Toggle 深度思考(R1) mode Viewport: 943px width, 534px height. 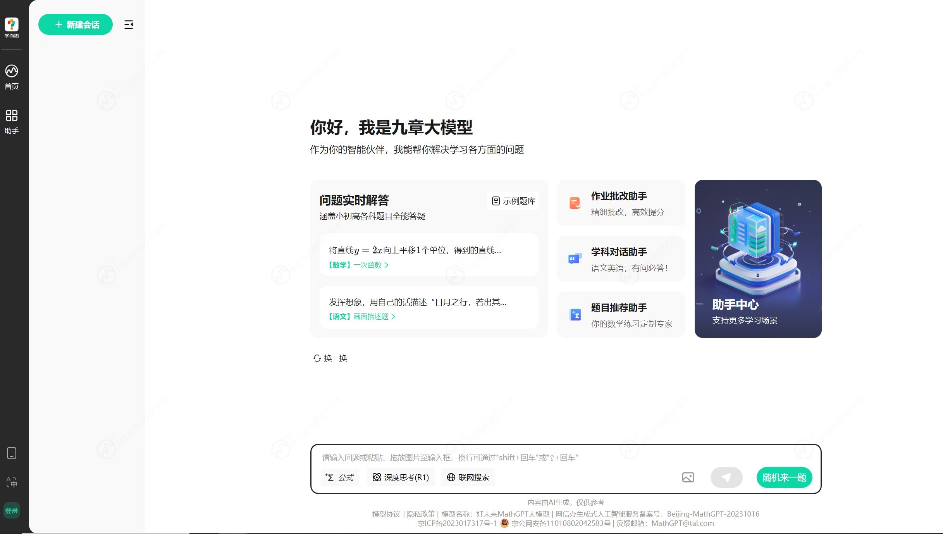(401, 477)
